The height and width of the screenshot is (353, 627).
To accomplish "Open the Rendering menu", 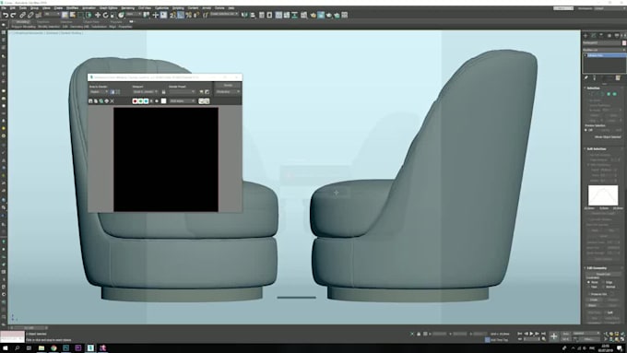I will point(127,8).
